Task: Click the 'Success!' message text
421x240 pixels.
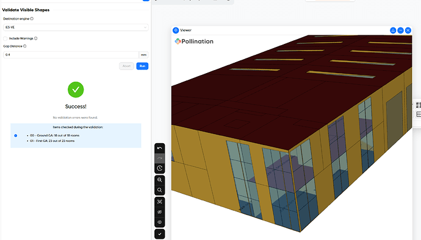Action: 76,107
